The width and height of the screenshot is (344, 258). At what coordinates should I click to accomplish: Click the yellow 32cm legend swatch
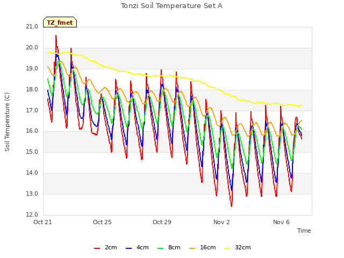227,248
